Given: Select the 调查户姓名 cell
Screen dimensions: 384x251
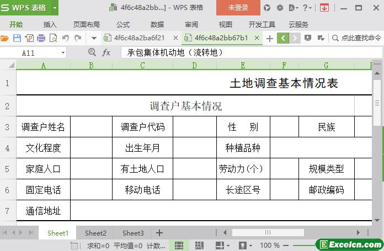Looking at the screenshot, I should click(44, 127).
